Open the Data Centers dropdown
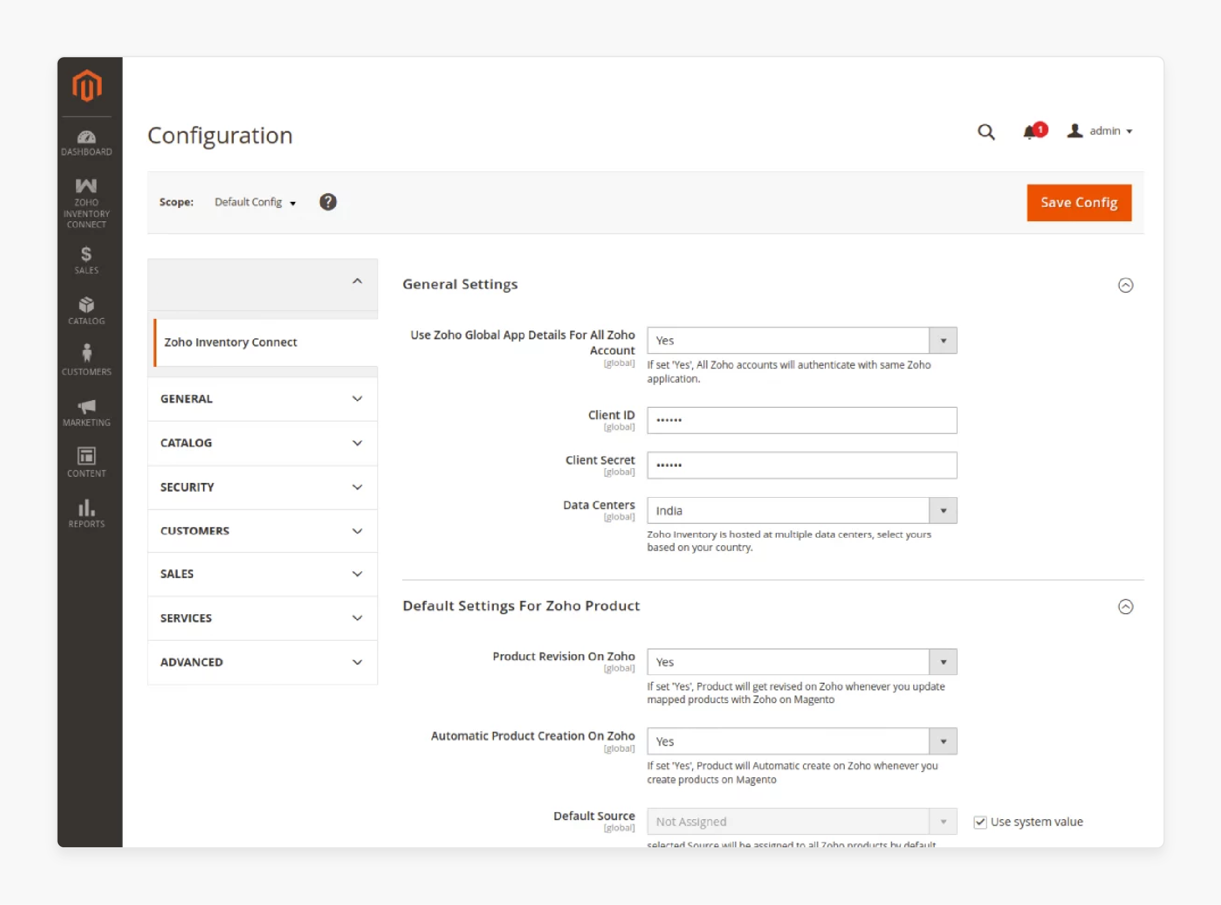The height and width of the screenshot is (905, 1221). (x=801, y=510)
